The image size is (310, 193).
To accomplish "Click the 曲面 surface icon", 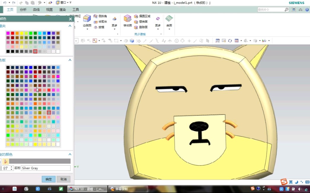I will (x=169, y=19).
